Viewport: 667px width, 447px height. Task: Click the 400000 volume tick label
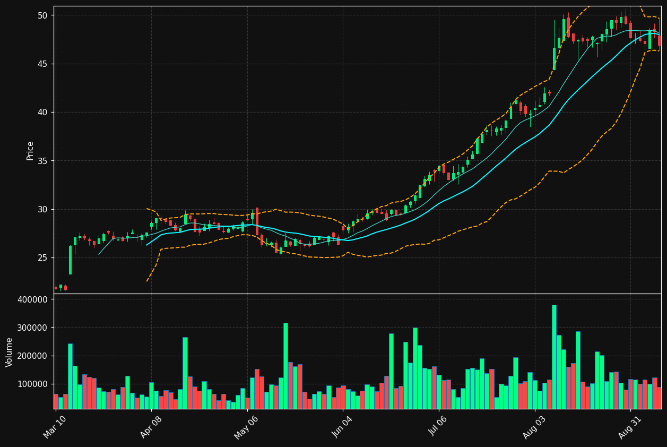point(33,299)
